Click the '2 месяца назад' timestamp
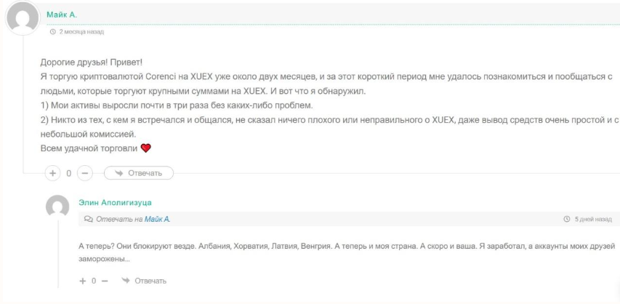620x304 pixels. pos(81,32)
